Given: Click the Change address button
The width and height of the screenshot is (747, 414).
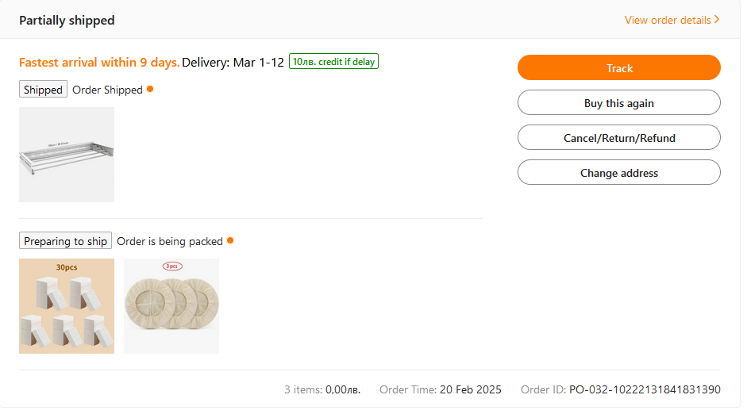Looking at the screenshot, I should pos(618,173).
